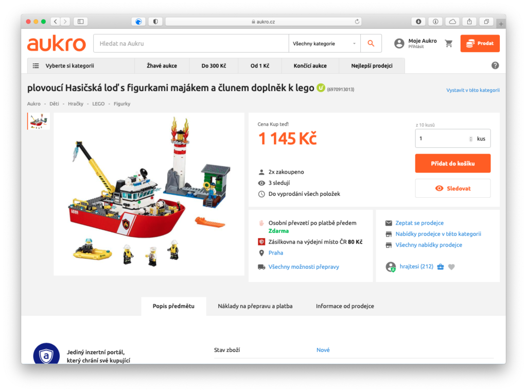Screen dimensions: 527x392
Task: Add seller hrajtesi to favorites with heart icon
Action: tap(451, 267)
